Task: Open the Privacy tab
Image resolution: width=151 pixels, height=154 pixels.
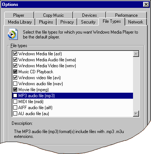Action: pyautogui.click(x=67, y=22)
